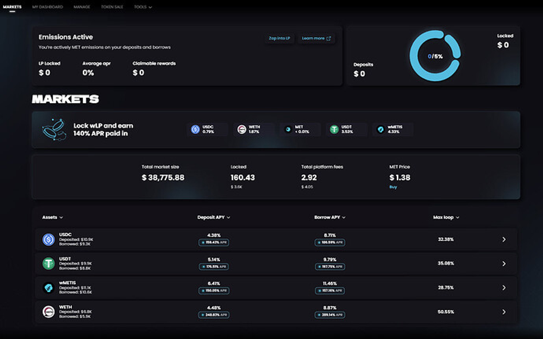The width and height of the screenshot is (543, 339).
Task: Sort by Borrow APY column
Action: tap(330, 217)
